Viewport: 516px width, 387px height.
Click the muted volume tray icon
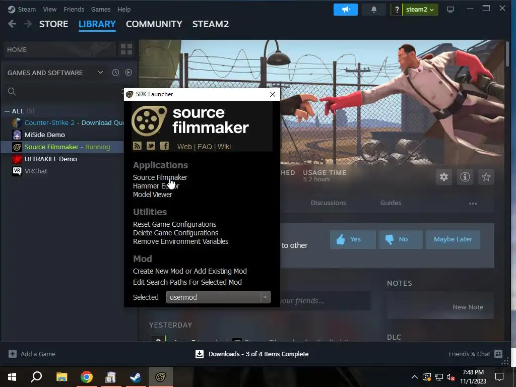pos(450,377)
